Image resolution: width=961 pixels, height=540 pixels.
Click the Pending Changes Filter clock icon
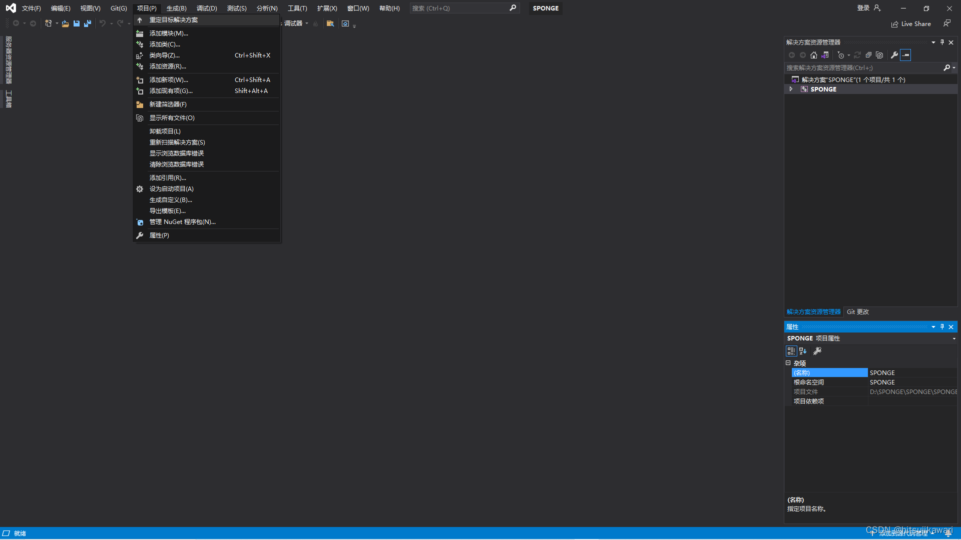(841, 55)
